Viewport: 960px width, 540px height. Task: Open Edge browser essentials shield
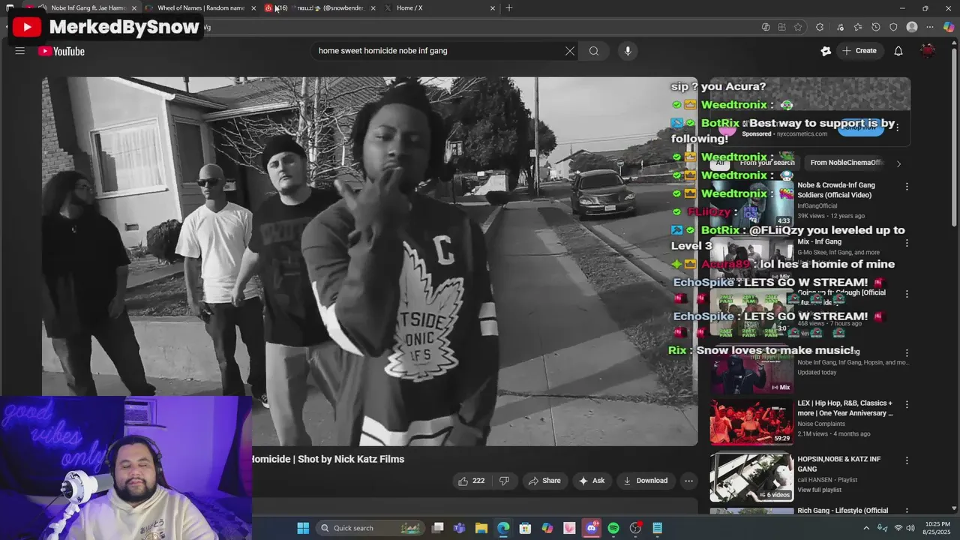893,27
